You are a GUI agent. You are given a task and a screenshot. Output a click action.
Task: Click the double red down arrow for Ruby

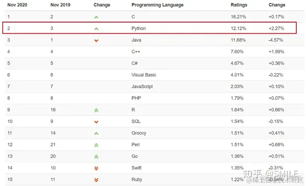point(96,180)
